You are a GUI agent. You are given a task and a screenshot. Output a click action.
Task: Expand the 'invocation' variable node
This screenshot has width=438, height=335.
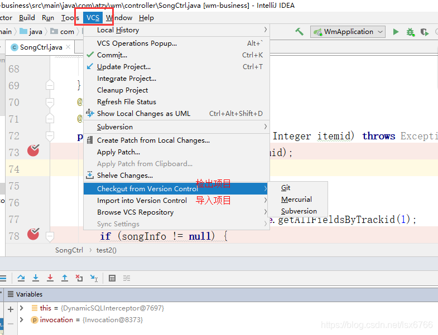pyautogui.click(x=22, y=319)
